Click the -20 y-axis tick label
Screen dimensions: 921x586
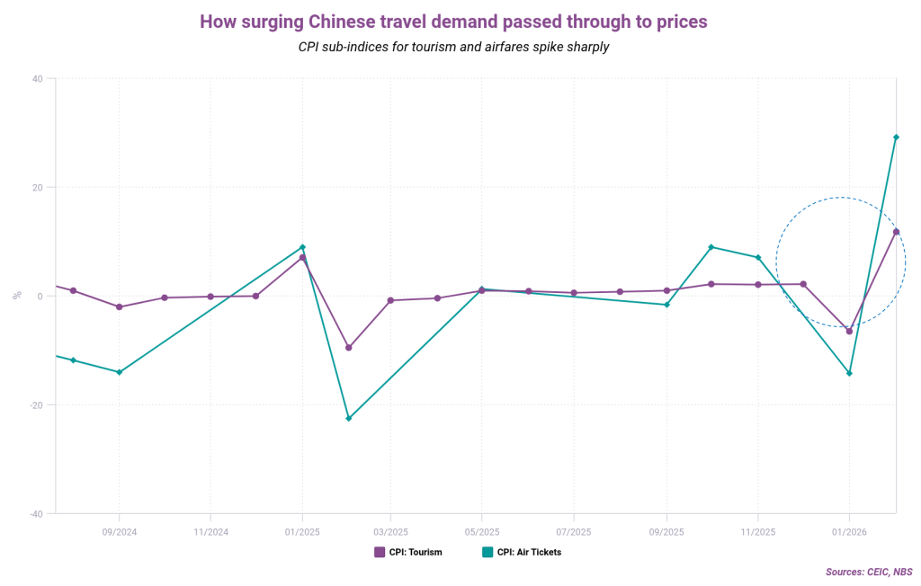[x=36, y=405]
